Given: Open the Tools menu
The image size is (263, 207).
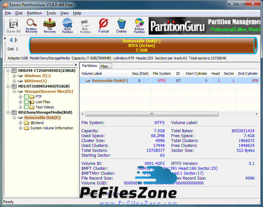Looking at the screenshot, I should coord(51,13).
